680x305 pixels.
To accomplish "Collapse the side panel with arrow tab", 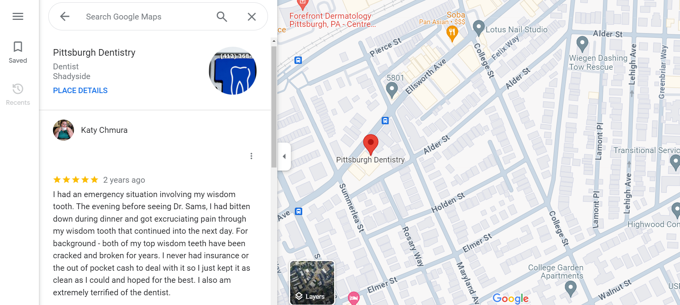I will (284, 156).
